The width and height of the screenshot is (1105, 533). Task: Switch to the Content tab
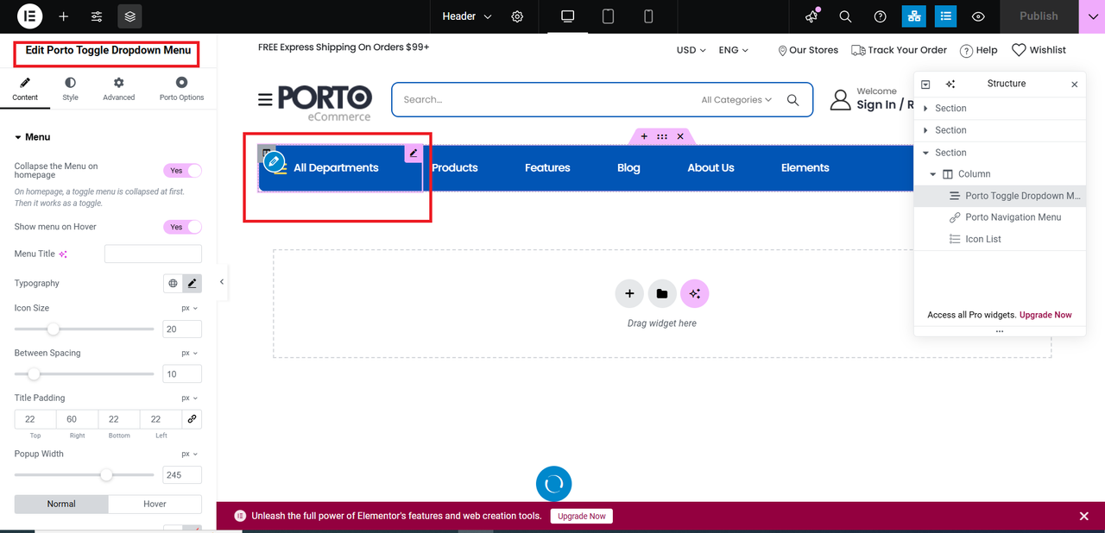(25, 89)
